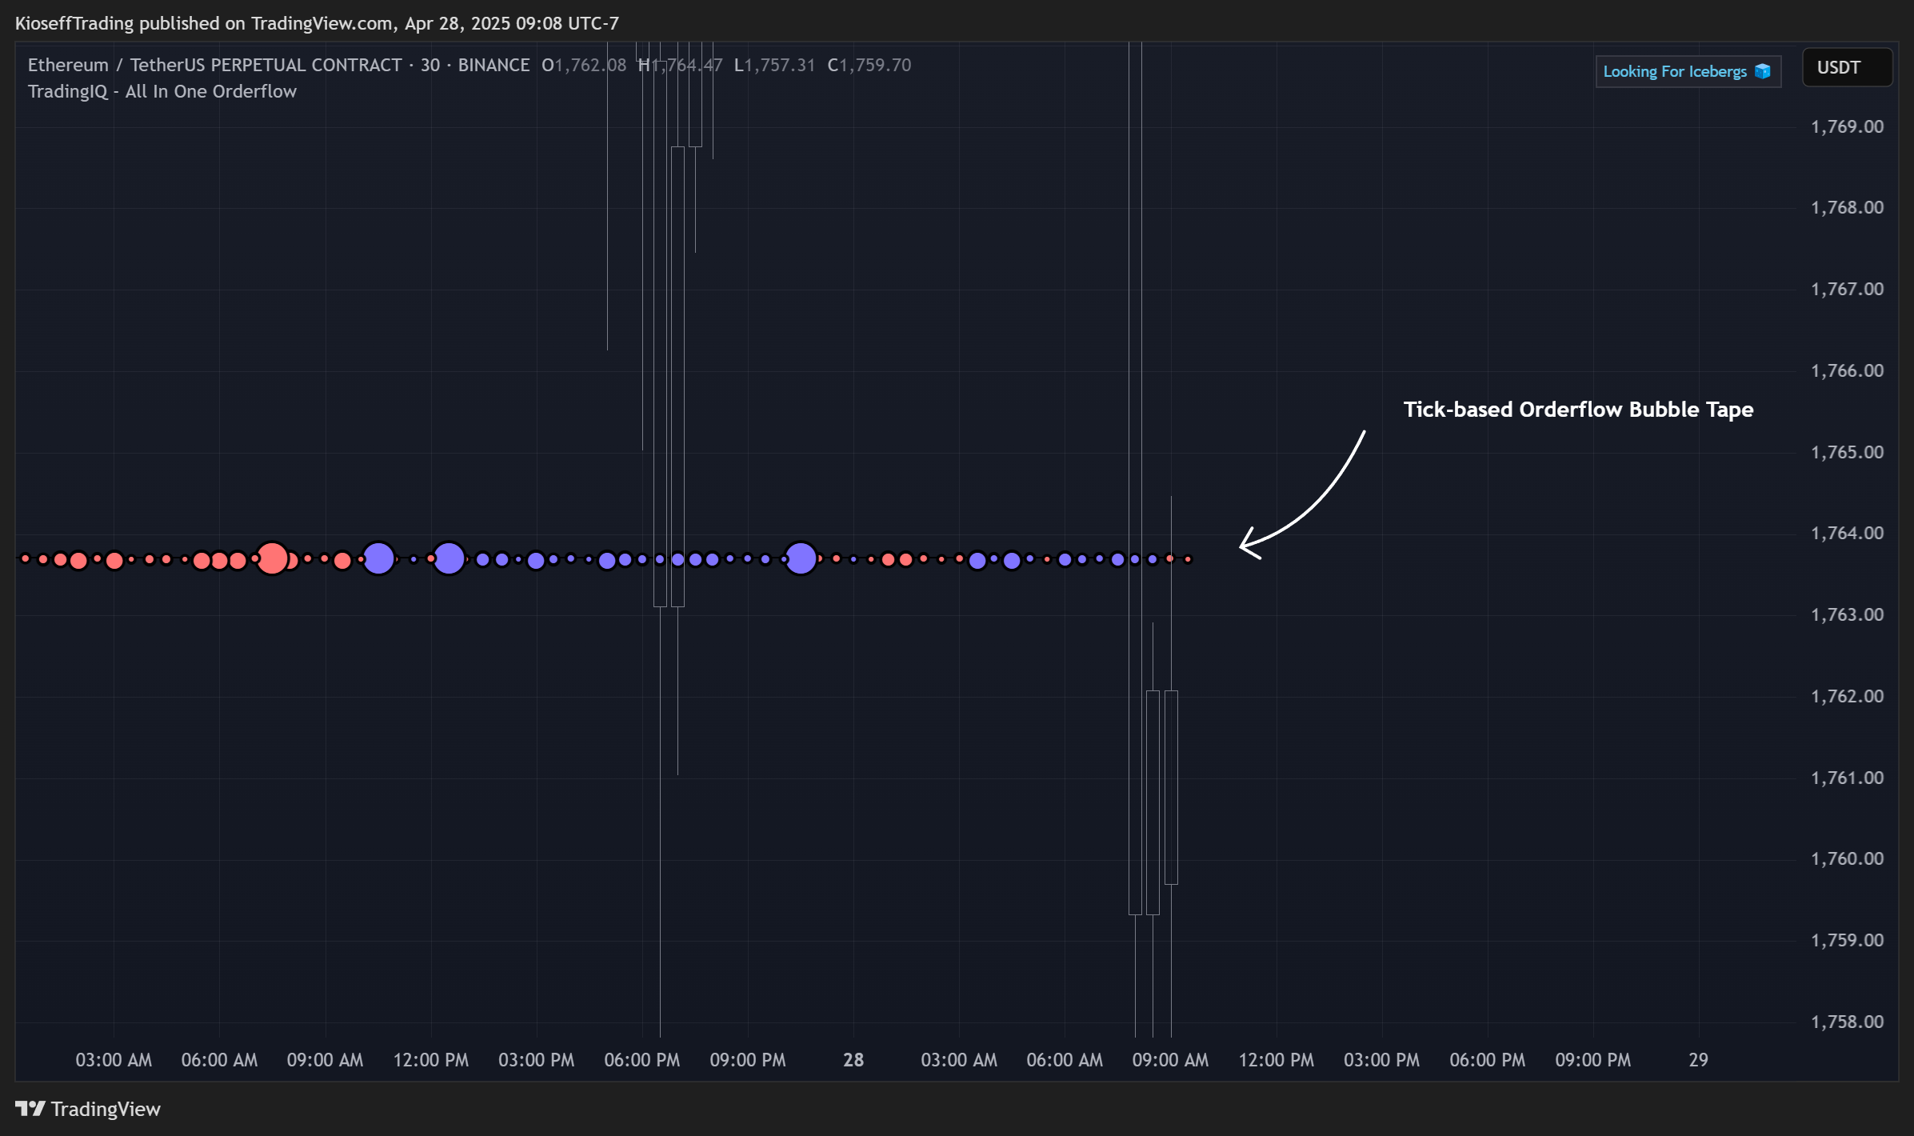The width and height of the screenshot is (1914, 1136).
Task: Click the 1,768.00 price axis label
Action: point(1847,208)
